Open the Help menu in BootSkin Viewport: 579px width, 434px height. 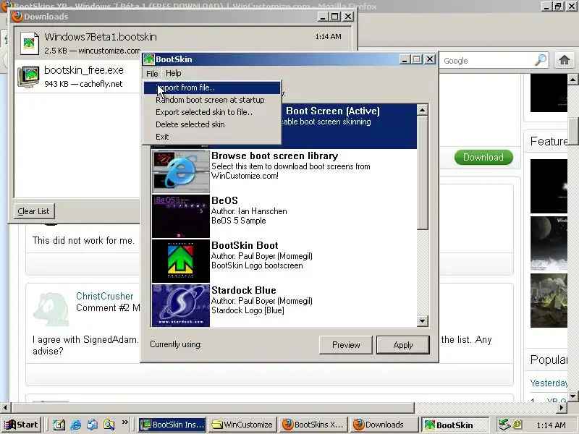(x=173, y=73)
